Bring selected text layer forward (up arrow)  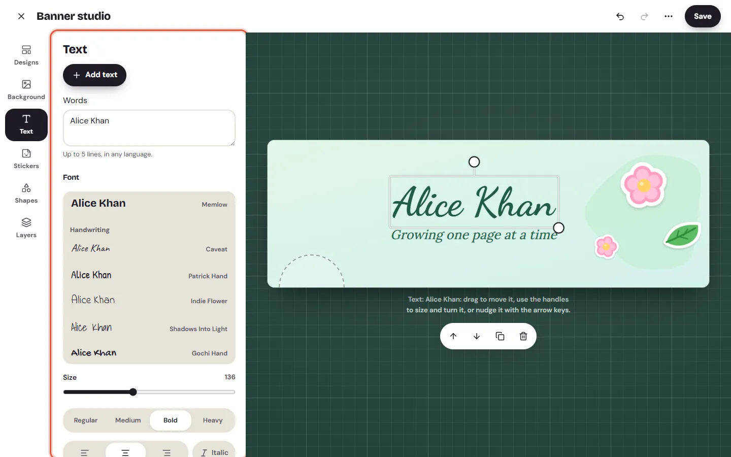click(453, 336)
